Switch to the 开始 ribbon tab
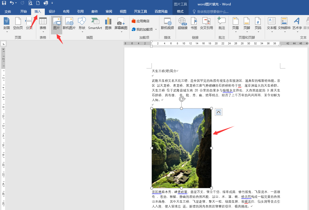 [23, 12]
